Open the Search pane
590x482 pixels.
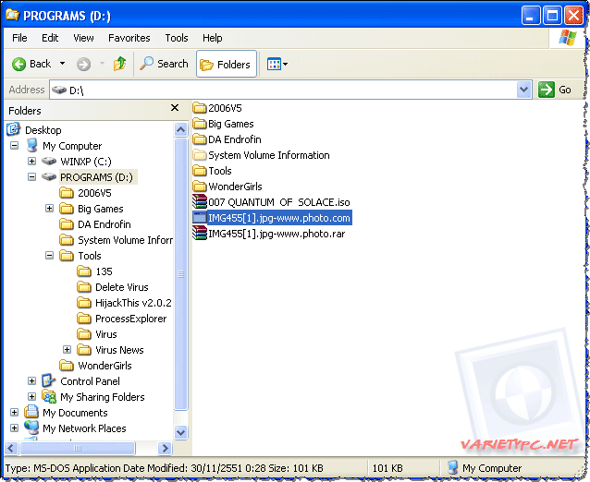coord(164,64)
